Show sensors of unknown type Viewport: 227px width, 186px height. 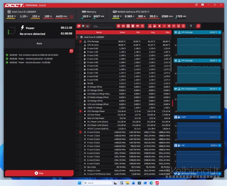coord(183,26)
